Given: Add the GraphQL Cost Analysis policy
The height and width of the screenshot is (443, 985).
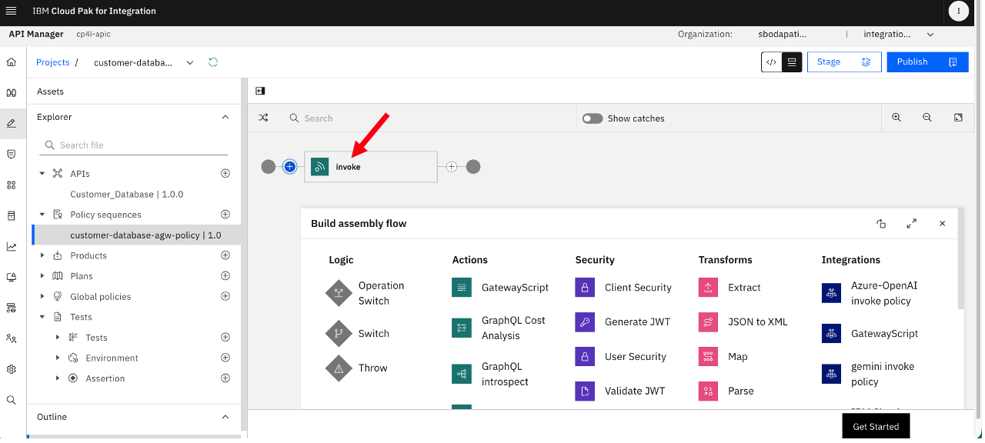Looking at the screenshot, I should click(499, 328).
